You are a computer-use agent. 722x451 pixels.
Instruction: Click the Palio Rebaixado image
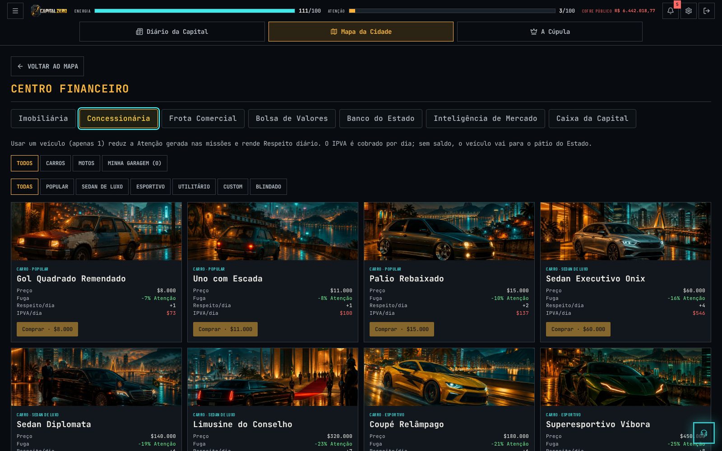[449, 231]
